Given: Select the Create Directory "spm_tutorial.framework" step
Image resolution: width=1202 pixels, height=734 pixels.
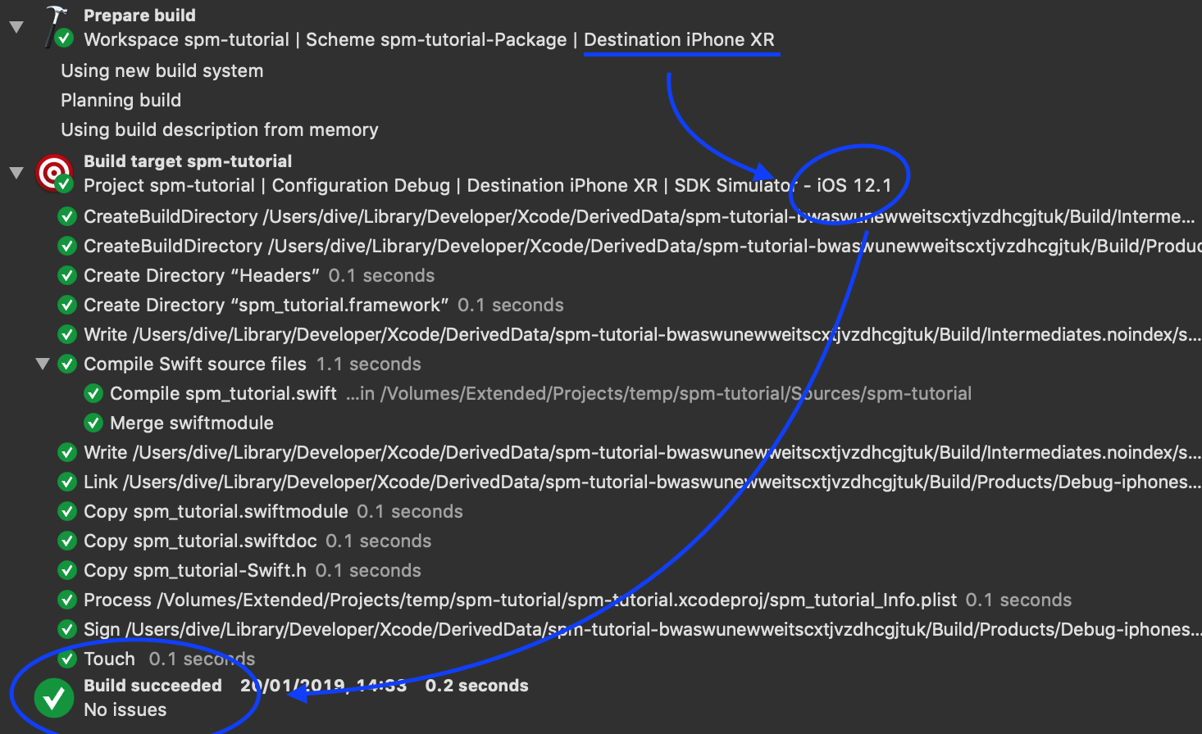Looking at the screenshot, I should point(324,306).
